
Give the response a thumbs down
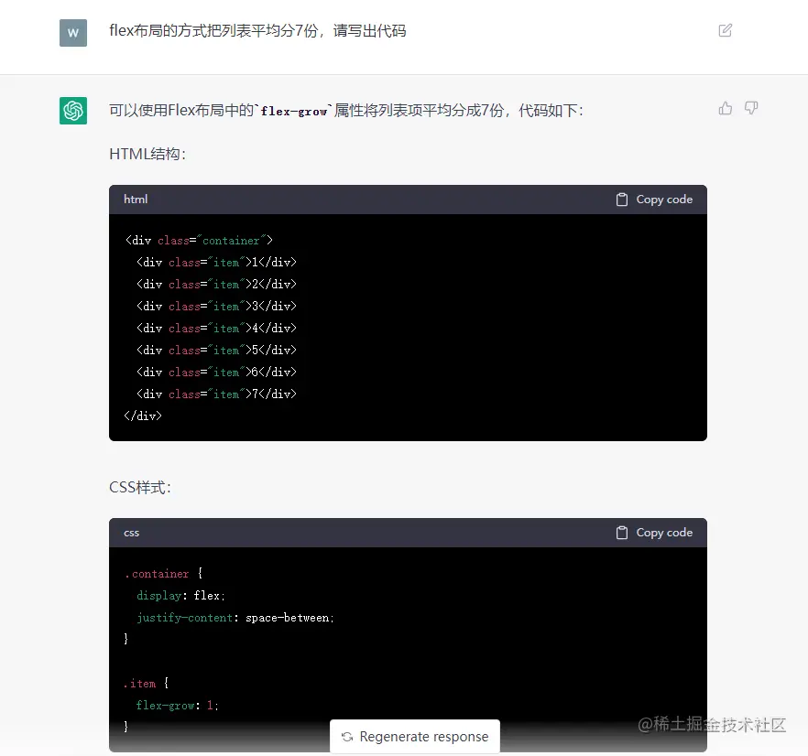click(x=751, y=108)
